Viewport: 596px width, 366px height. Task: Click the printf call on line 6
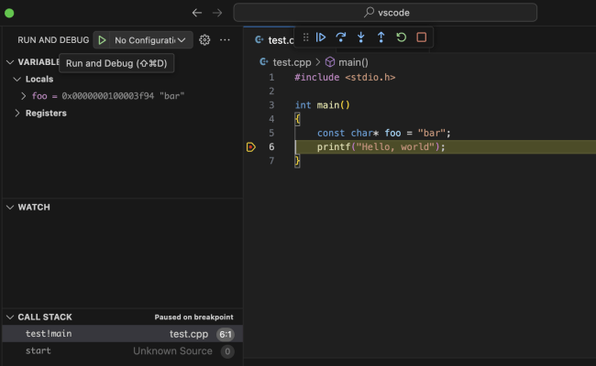(381, 146)
